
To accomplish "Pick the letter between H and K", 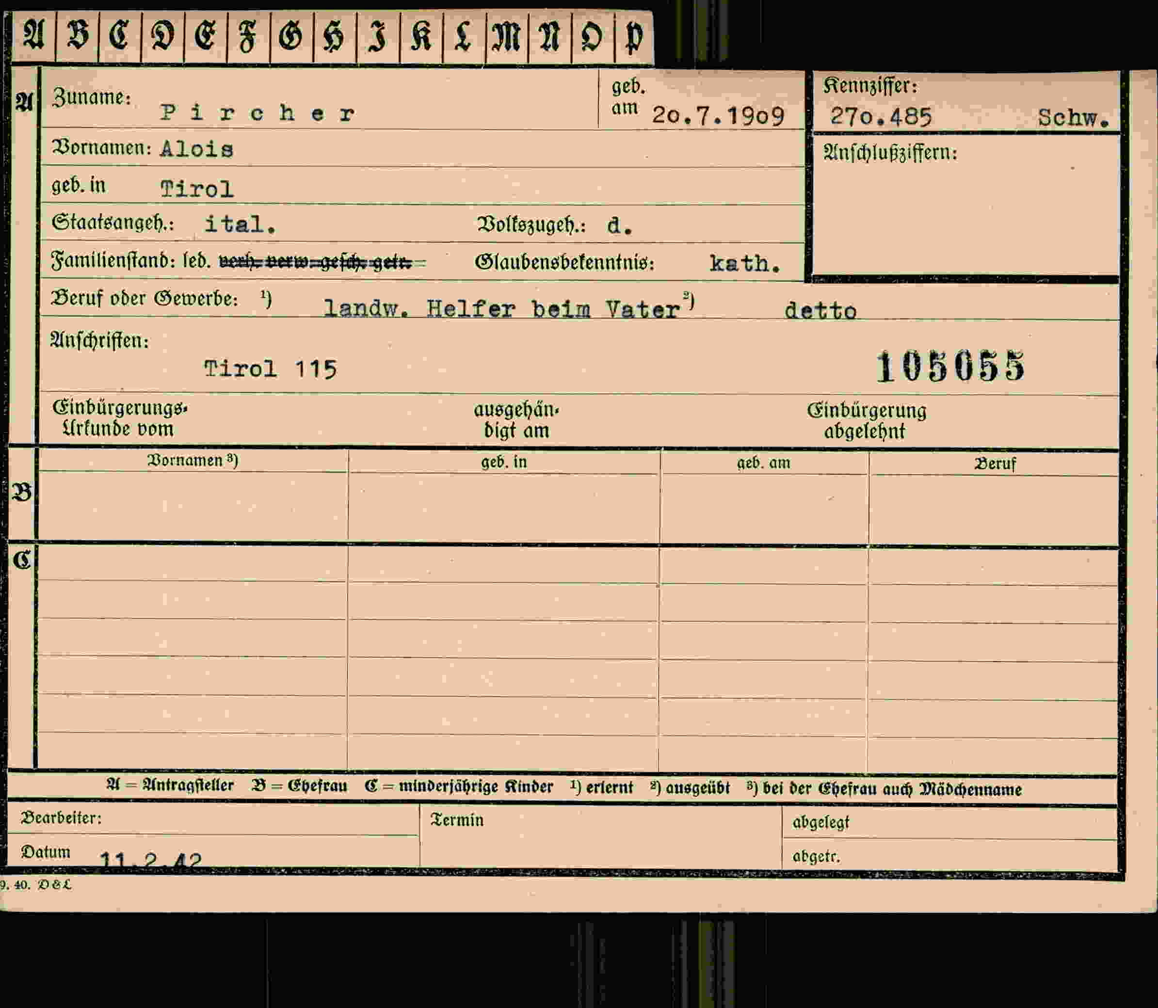I will (378, 37).
